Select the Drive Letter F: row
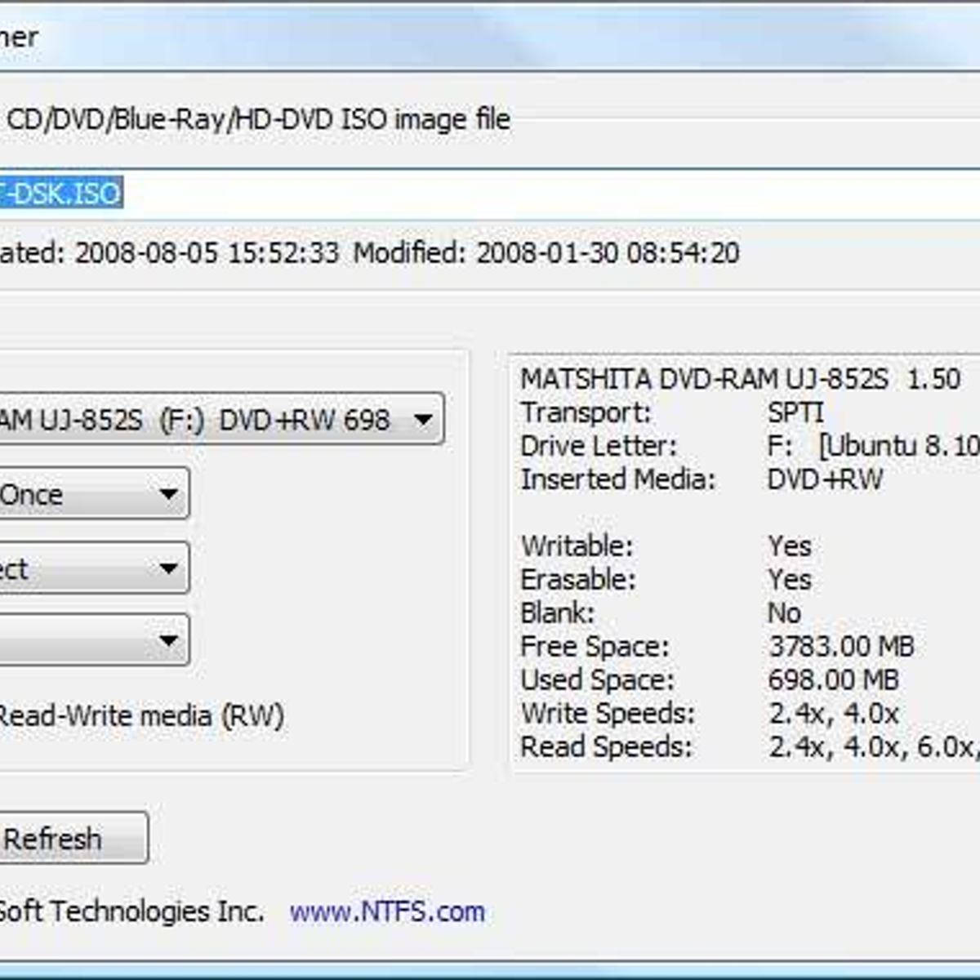Screen dimensions: 980x980 pyautogui.click(x=747, y=446)
